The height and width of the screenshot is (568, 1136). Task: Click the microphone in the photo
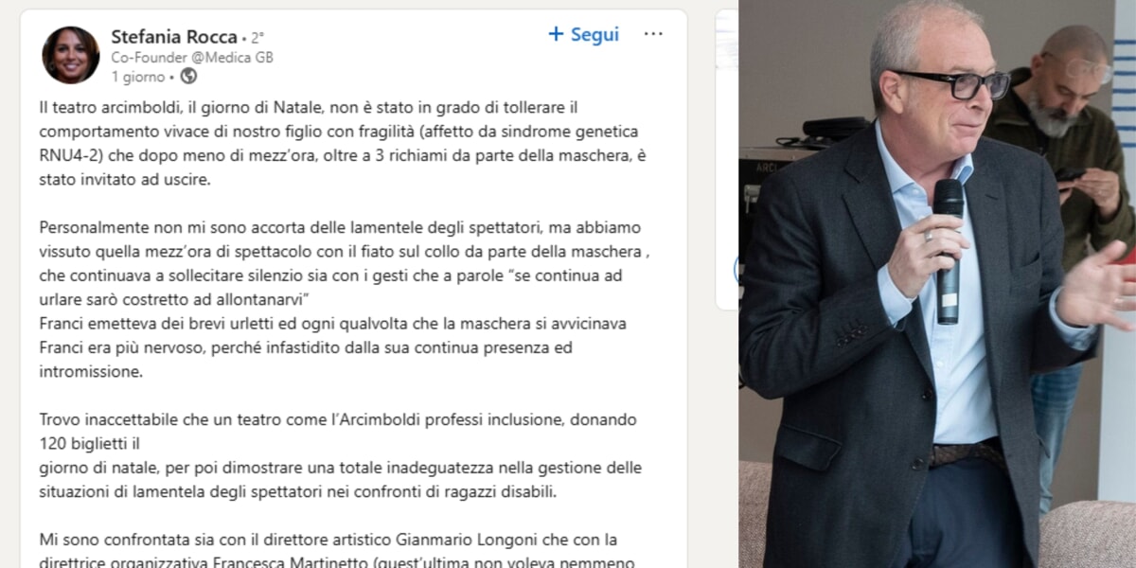click(x=948, y=249)
